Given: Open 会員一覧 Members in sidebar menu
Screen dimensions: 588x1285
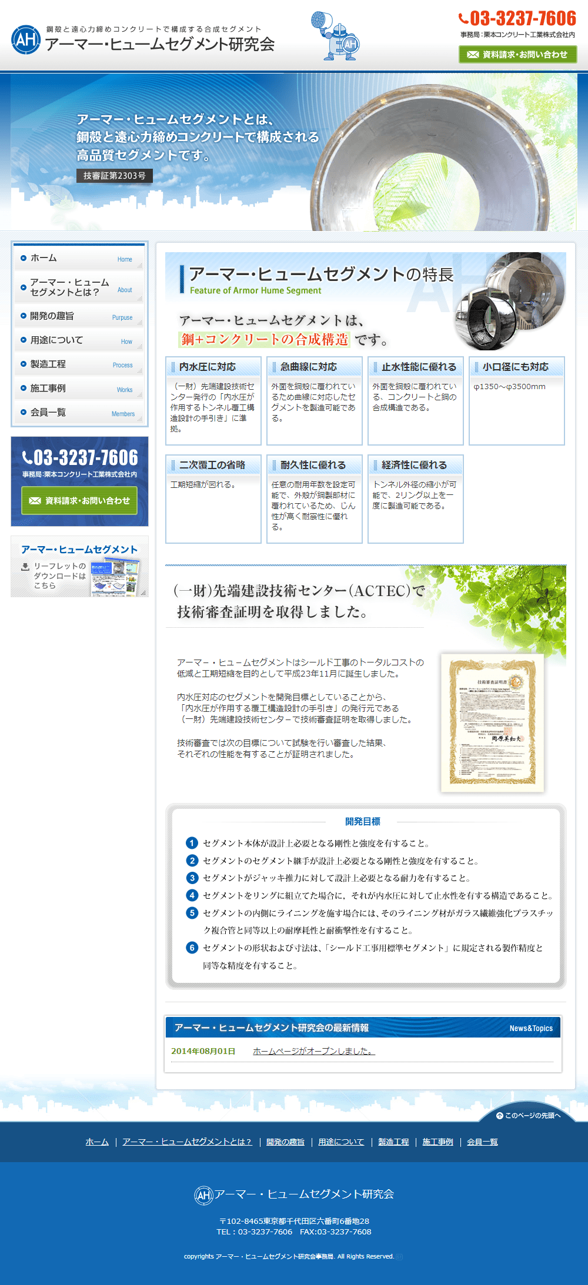Looking at the screenshot, I should pos(79,413).
